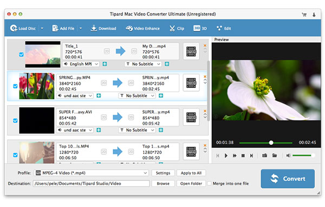Play the preview video

click(226, 156)
